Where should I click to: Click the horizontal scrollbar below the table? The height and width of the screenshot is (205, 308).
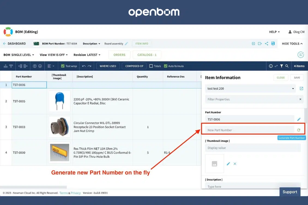[34, 187]
